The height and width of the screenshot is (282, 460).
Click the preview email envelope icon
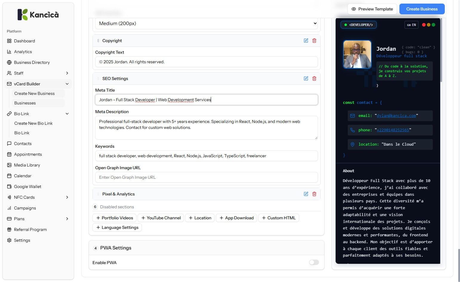tap(353, 115)
